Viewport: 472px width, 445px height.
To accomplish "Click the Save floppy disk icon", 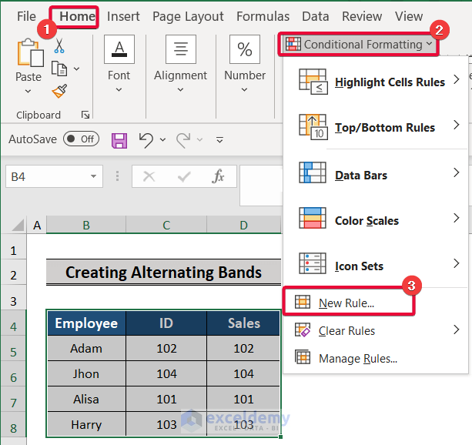I will [119, 141].
